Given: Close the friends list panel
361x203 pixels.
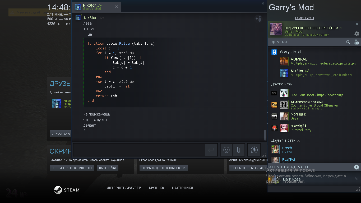Looking at the screenshot, I should [357, 24].
